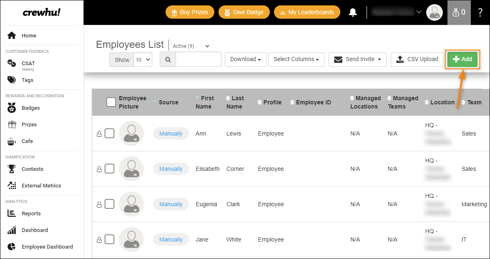
Task: Open the External Metrics page
Action: coord(41,185)
